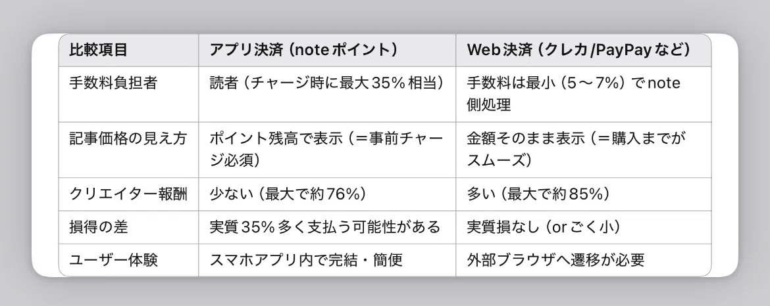Screen dimensions: 770x306
Task: Select the Web決済（クレカ/PayPayなど） header cell
Action: [x=583, y=50]
